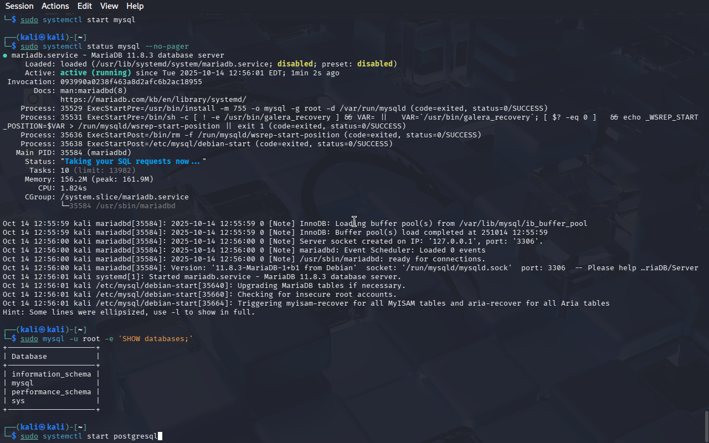
Task: Click the cursor after 'start postgresql' command
Action: pos(160,436)
